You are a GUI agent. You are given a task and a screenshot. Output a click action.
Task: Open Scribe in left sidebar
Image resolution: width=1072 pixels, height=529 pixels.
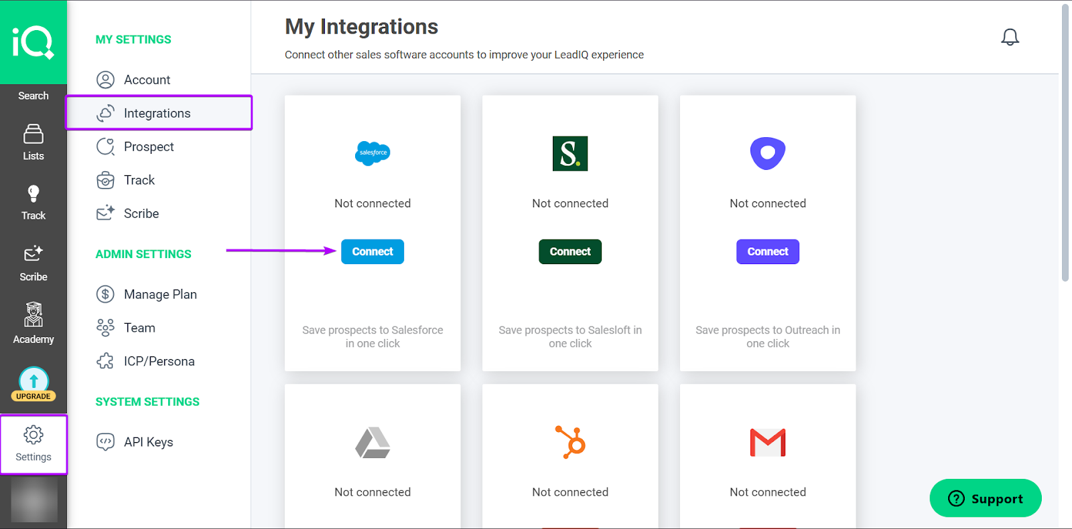coord(33,263)
